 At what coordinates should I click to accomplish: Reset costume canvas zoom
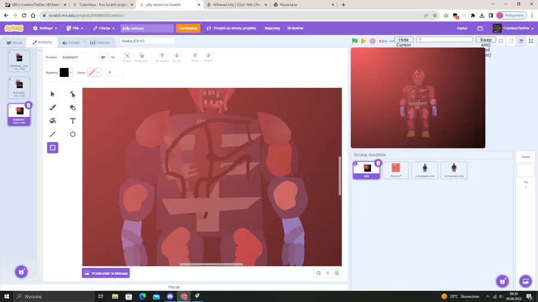pos(328,273)
